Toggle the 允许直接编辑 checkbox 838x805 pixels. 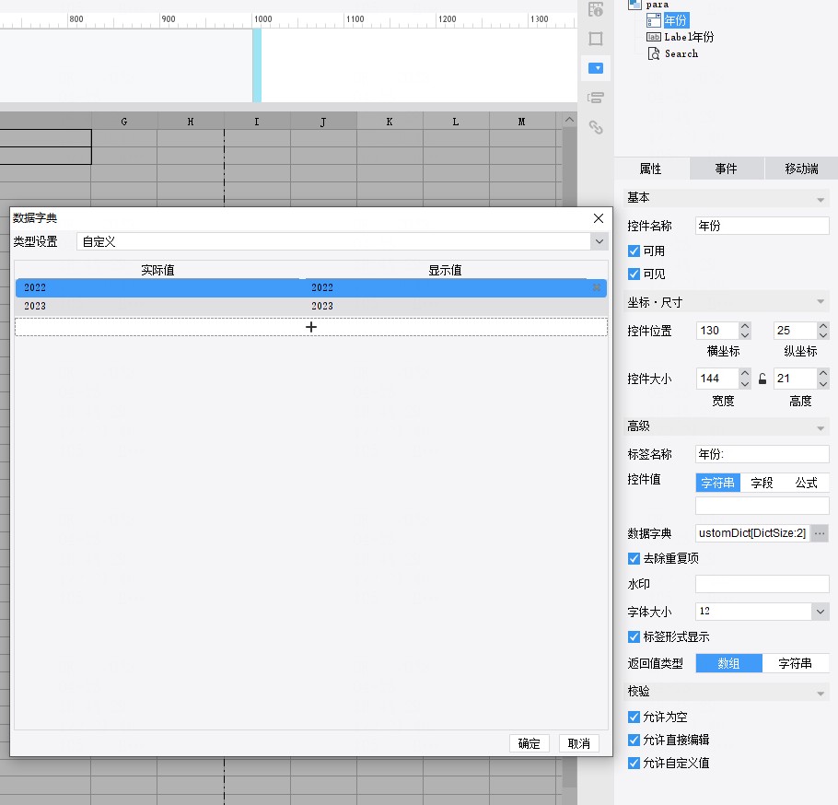click(x=634, y=740)
